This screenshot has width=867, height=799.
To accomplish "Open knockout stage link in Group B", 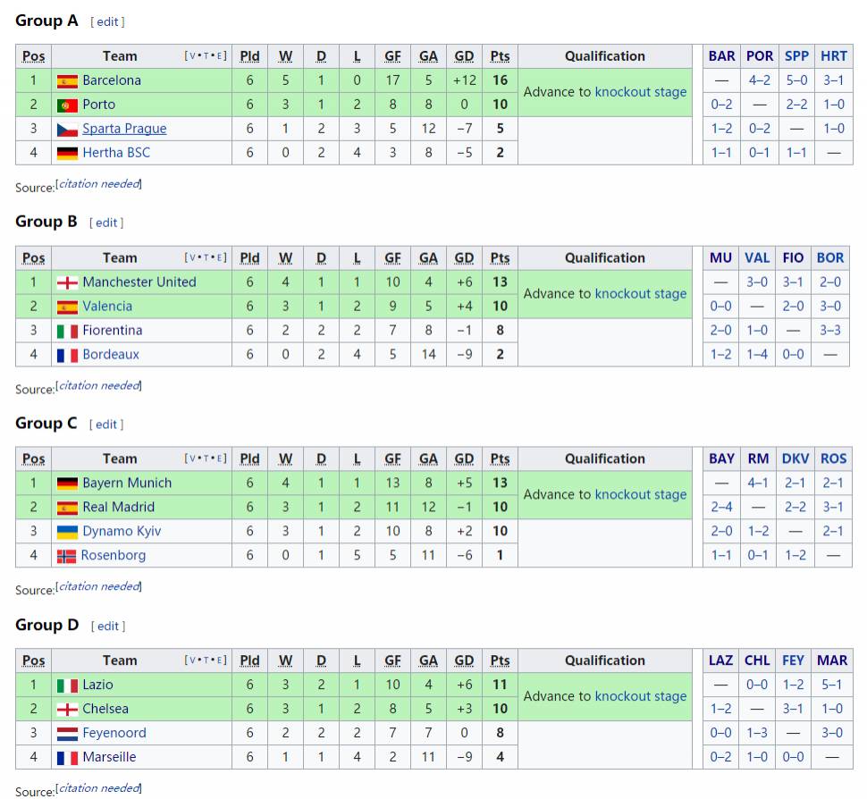I will tap(641, 294).
